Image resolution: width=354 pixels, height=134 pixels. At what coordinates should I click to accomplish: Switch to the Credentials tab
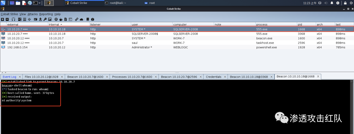pyautogui.click(x=213, y=77)
